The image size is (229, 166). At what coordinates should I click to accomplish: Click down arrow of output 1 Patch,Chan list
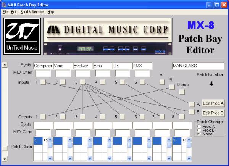pyautogui.click(x=50, y=158)
